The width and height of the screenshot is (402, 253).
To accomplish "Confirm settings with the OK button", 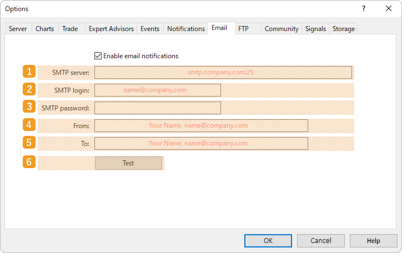I will (x=268, y=241).
